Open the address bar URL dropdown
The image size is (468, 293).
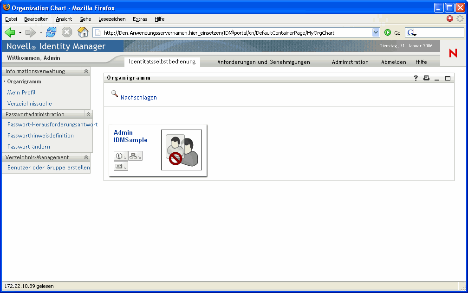pos(376,32)
